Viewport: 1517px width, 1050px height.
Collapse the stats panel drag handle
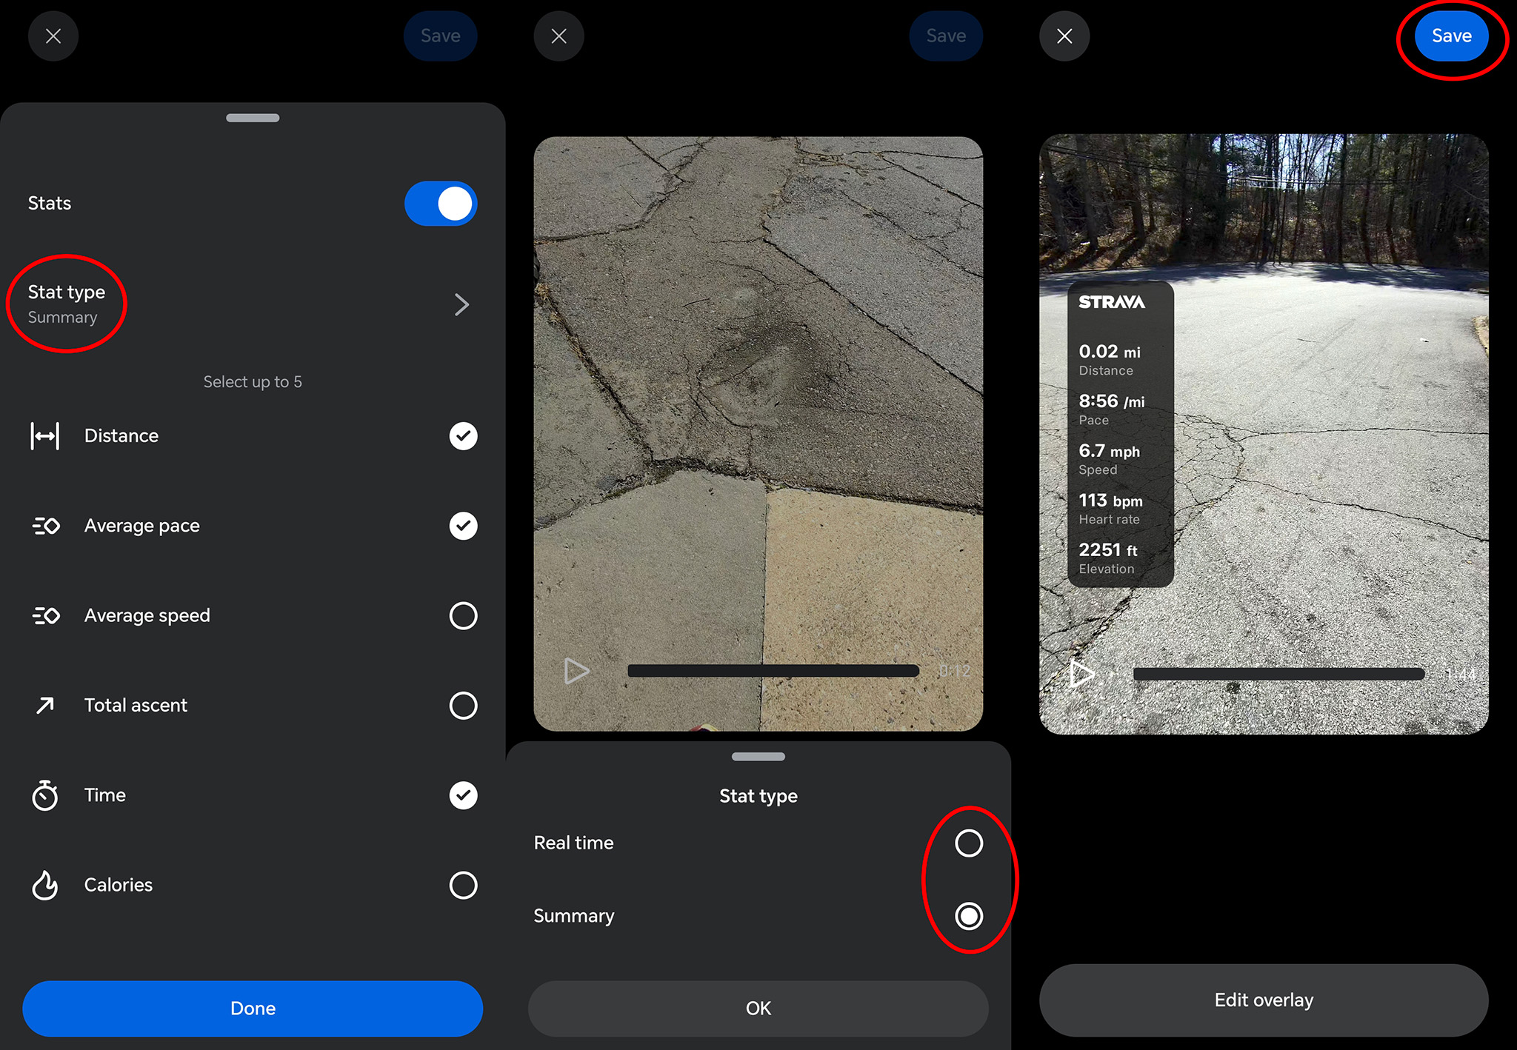pyautogui.click(x=253, y=118)
